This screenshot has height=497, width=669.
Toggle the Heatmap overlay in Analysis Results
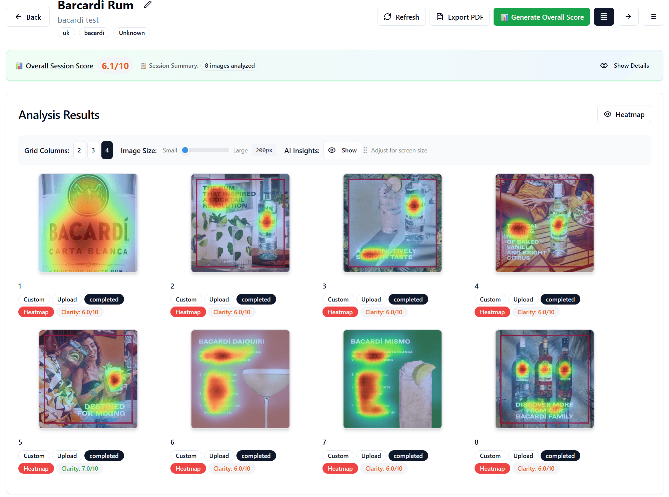point(624,114)
